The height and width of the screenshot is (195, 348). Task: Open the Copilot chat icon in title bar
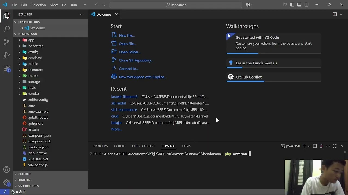tap(248, 5)
